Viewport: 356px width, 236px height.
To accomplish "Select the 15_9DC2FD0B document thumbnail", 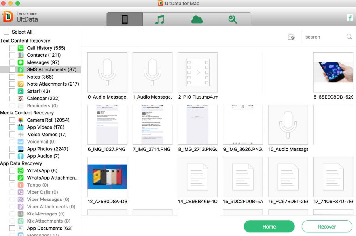I will (243, 177).
